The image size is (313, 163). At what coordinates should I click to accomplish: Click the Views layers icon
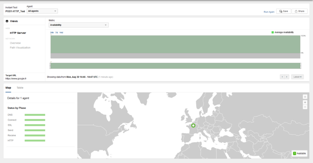tap(7, 21)
